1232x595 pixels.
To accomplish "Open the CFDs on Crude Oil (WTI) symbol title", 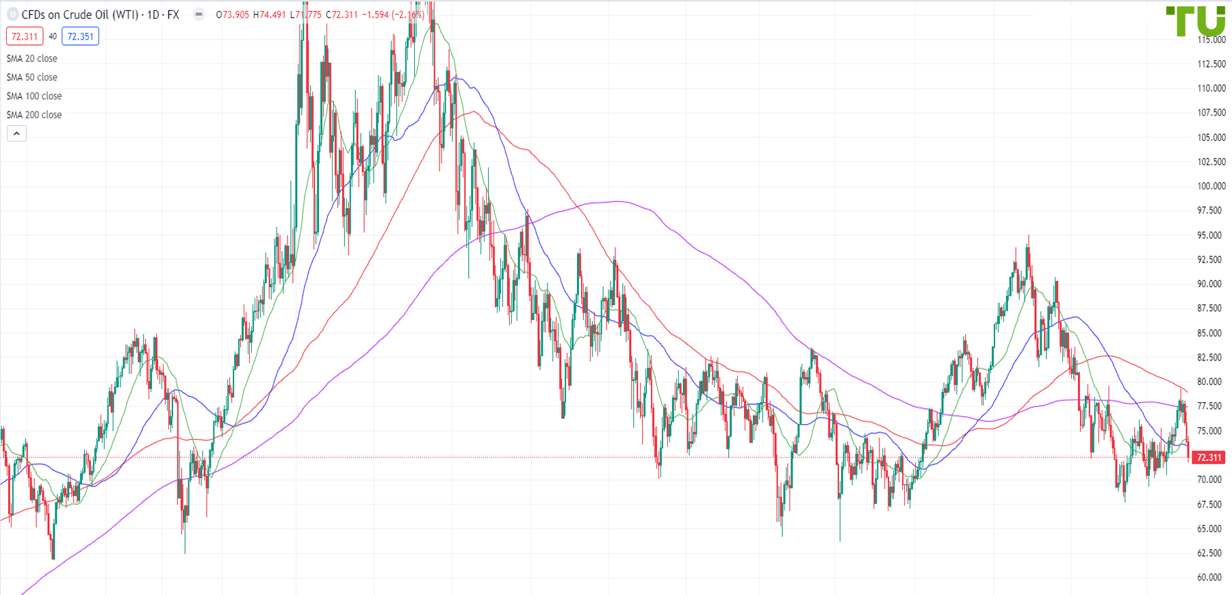I will click(101, 14).
